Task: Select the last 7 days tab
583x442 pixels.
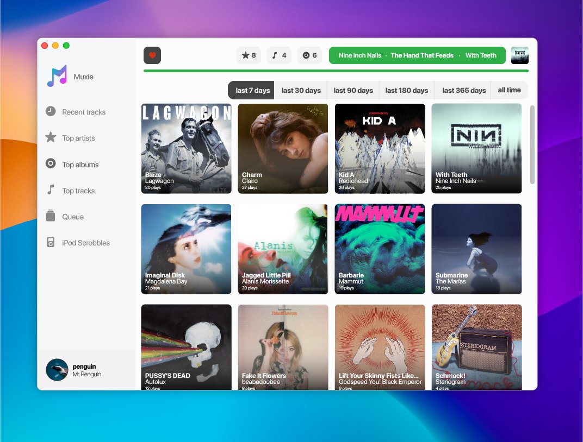Action: pyautogui.click(x=251, y=90)
